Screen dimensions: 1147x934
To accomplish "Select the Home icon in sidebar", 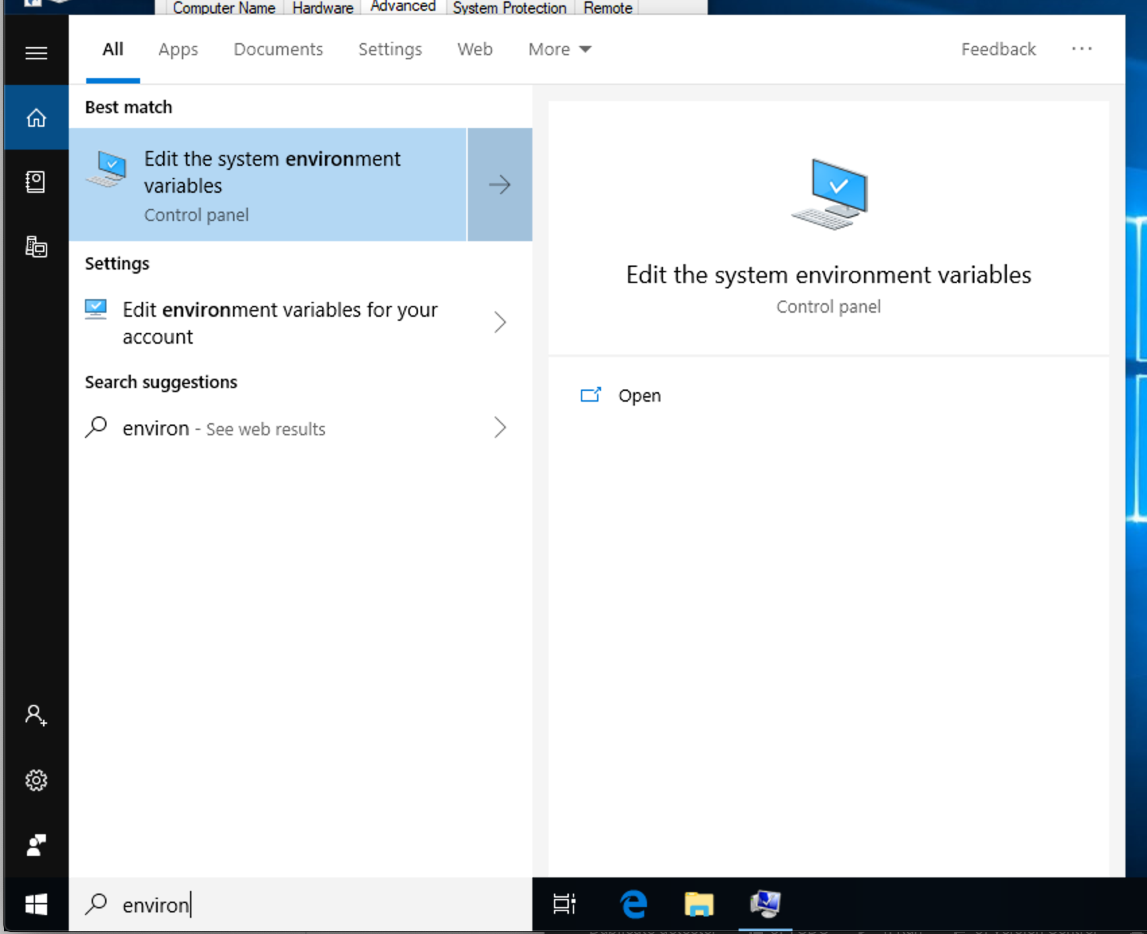I will (36, 118).
